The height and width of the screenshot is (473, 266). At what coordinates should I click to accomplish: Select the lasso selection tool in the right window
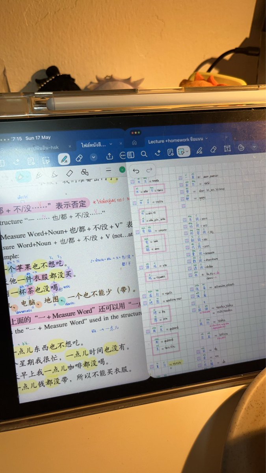pyautogui.click(x=182, y=151)
